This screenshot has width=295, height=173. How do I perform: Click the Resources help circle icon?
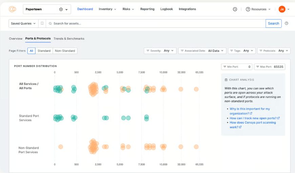pyautogui.click(x=248, y=9)
